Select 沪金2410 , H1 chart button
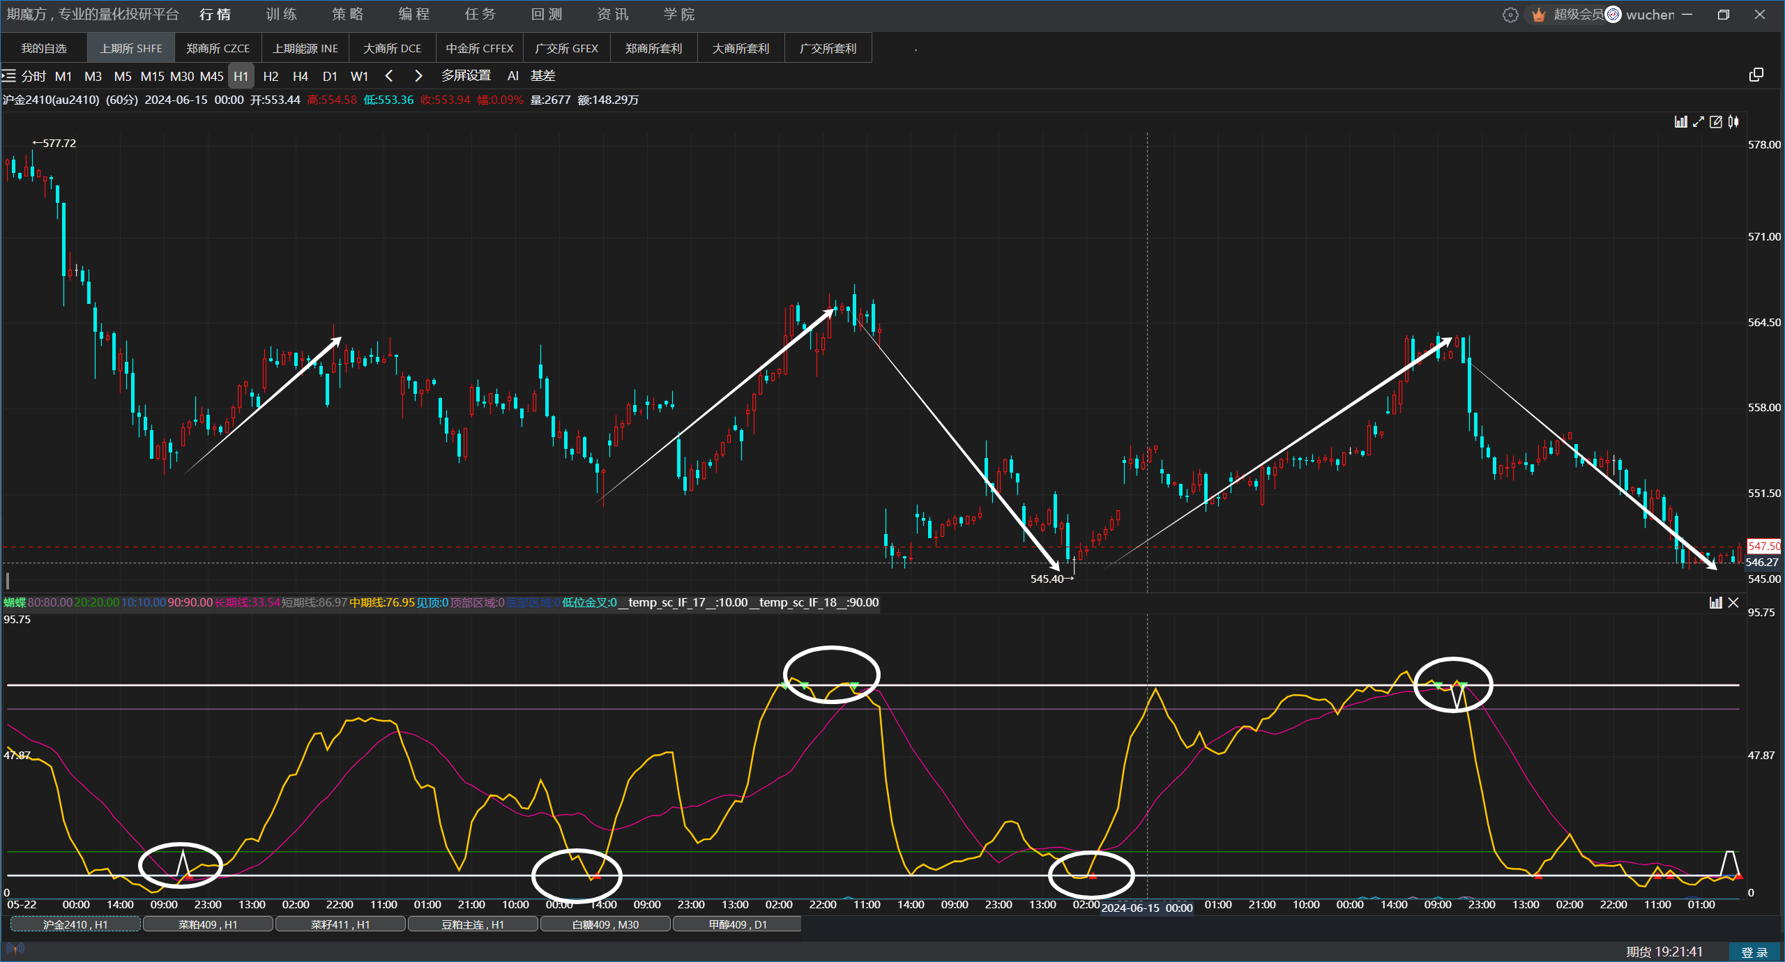 pyautogui.click(x=75, y=924)
